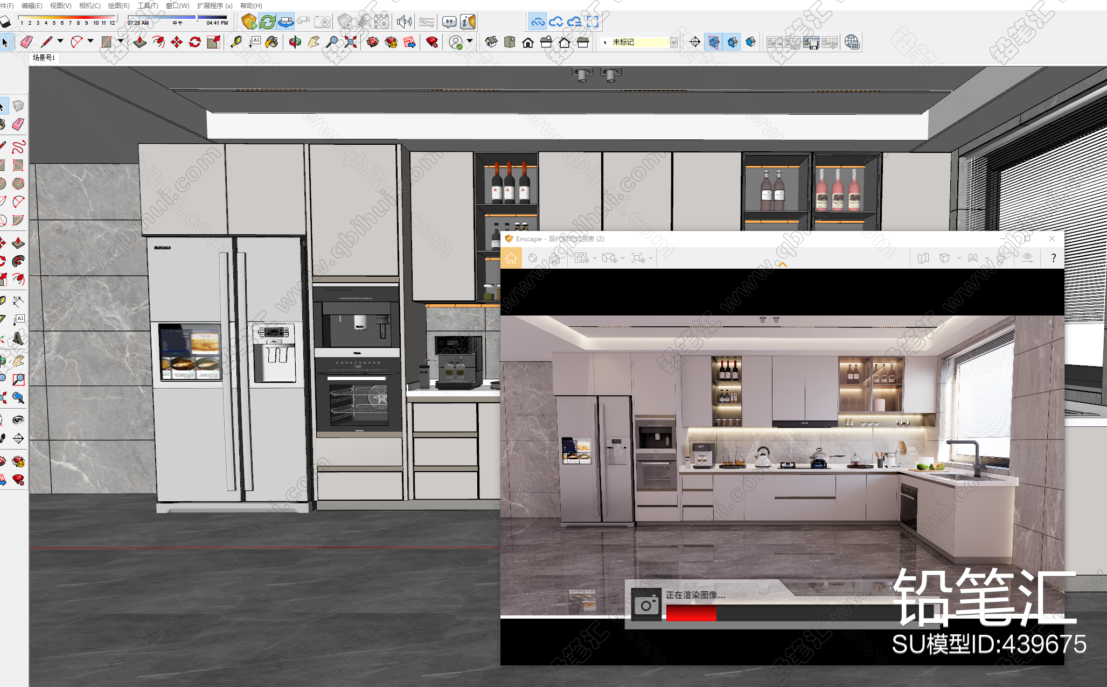Expand Enscape screenshot export dropdown arrow
The height and width of the screenshot is (687, 1107).
595,258
